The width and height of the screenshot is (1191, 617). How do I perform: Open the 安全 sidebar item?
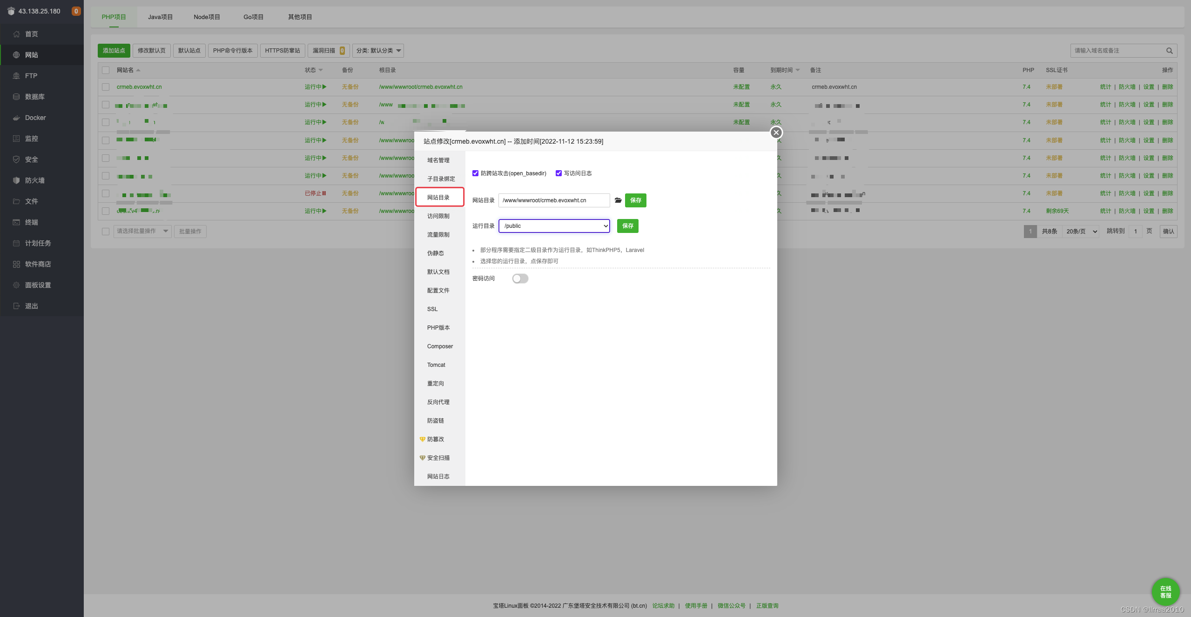pos(42,159)
